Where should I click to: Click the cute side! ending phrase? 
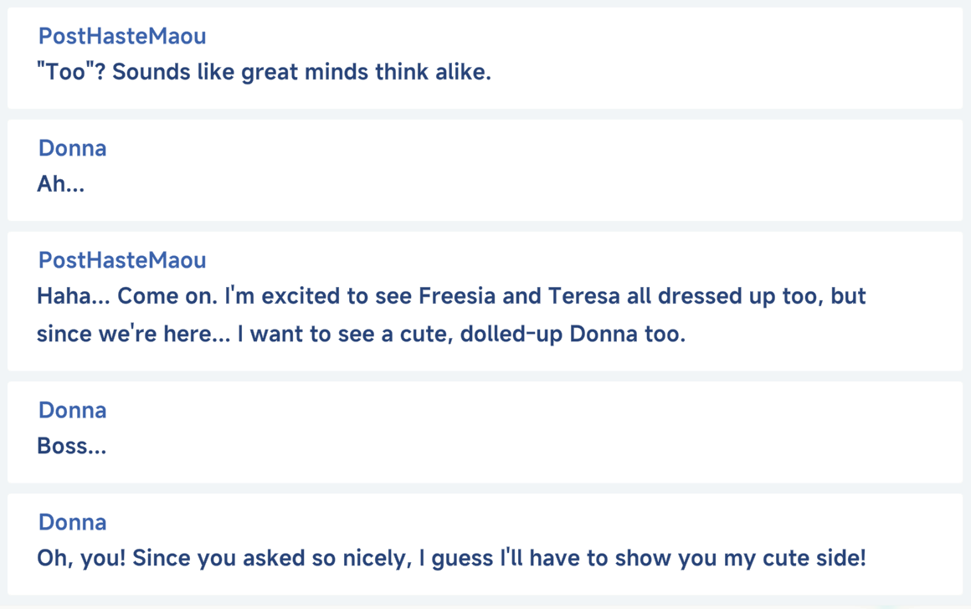(x=814, y=558)
